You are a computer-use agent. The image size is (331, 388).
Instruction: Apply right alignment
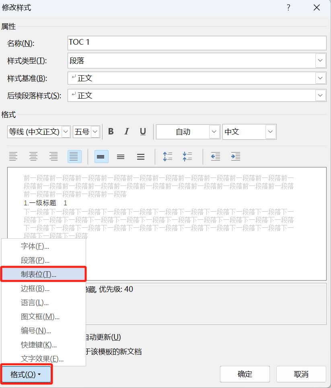pyautogui.click(x=53, y=157)
